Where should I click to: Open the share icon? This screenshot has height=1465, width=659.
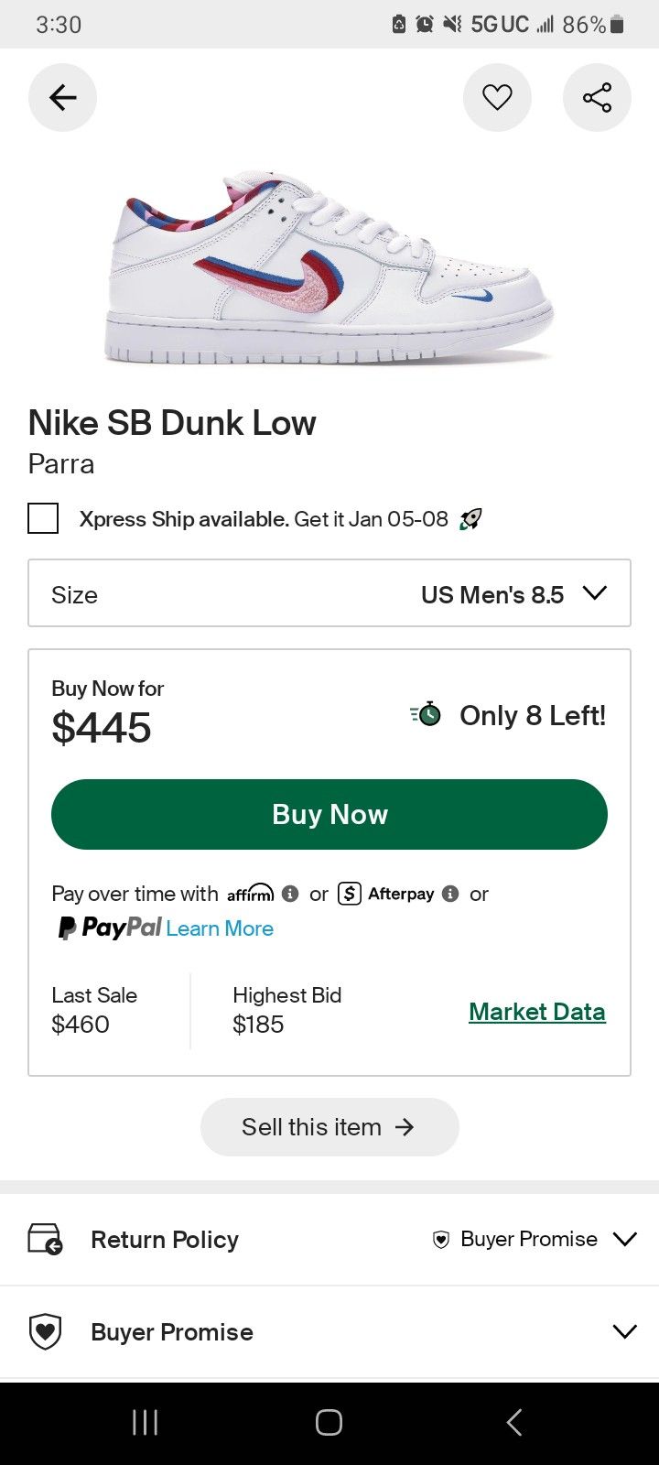point(597,97)
